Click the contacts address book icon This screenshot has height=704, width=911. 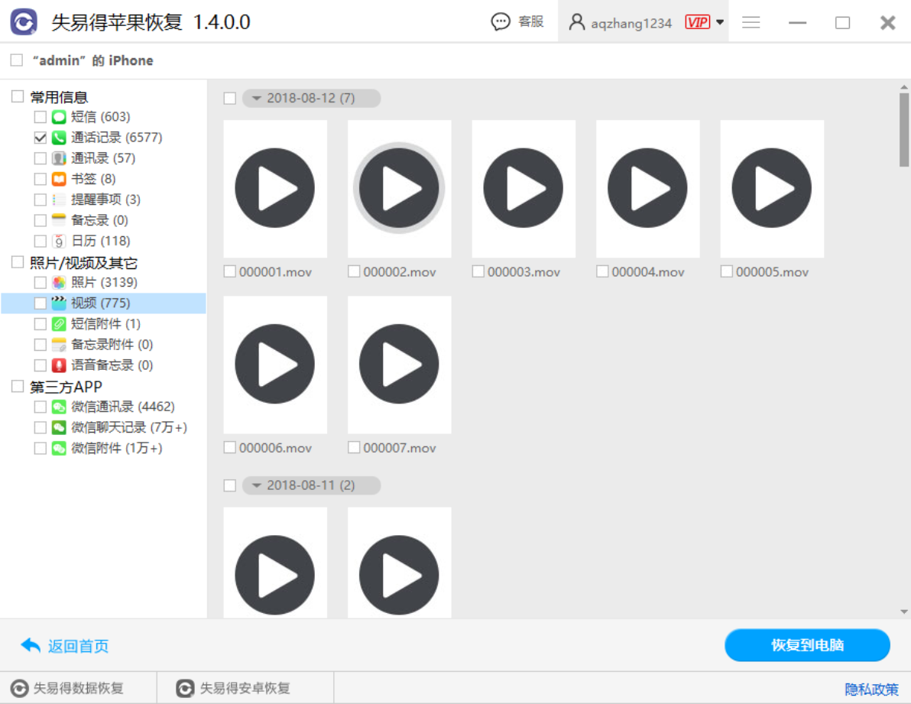[x=59, y=158]
